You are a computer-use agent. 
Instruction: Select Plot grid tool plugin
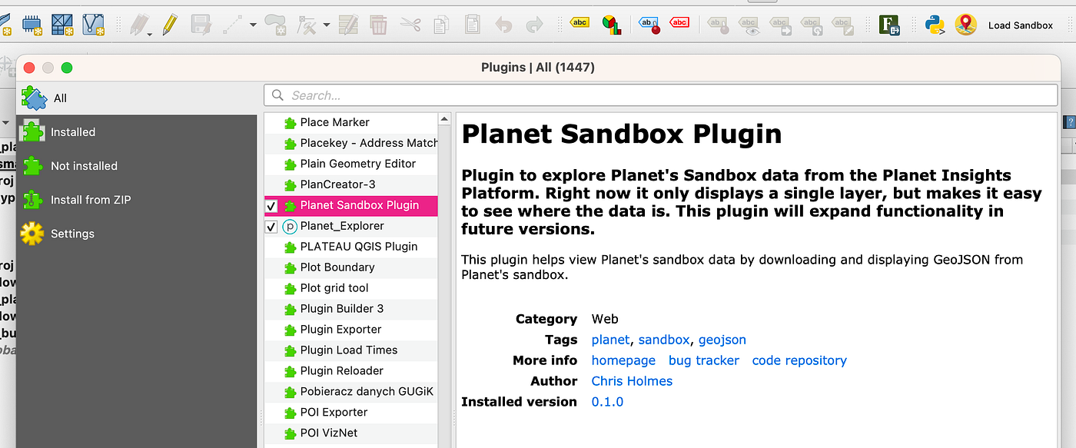point(351,288)
